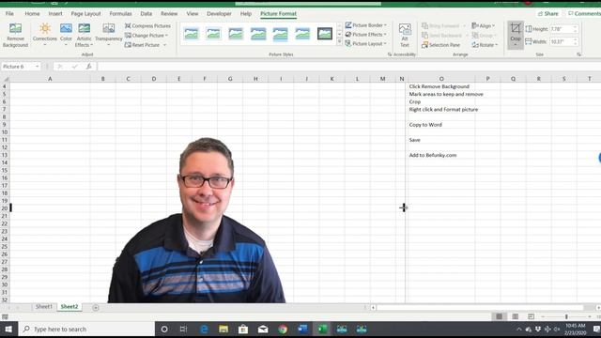Open the Corrections options
The width and height of the screenshot is (601, 338).
click(x=45, y=36)
